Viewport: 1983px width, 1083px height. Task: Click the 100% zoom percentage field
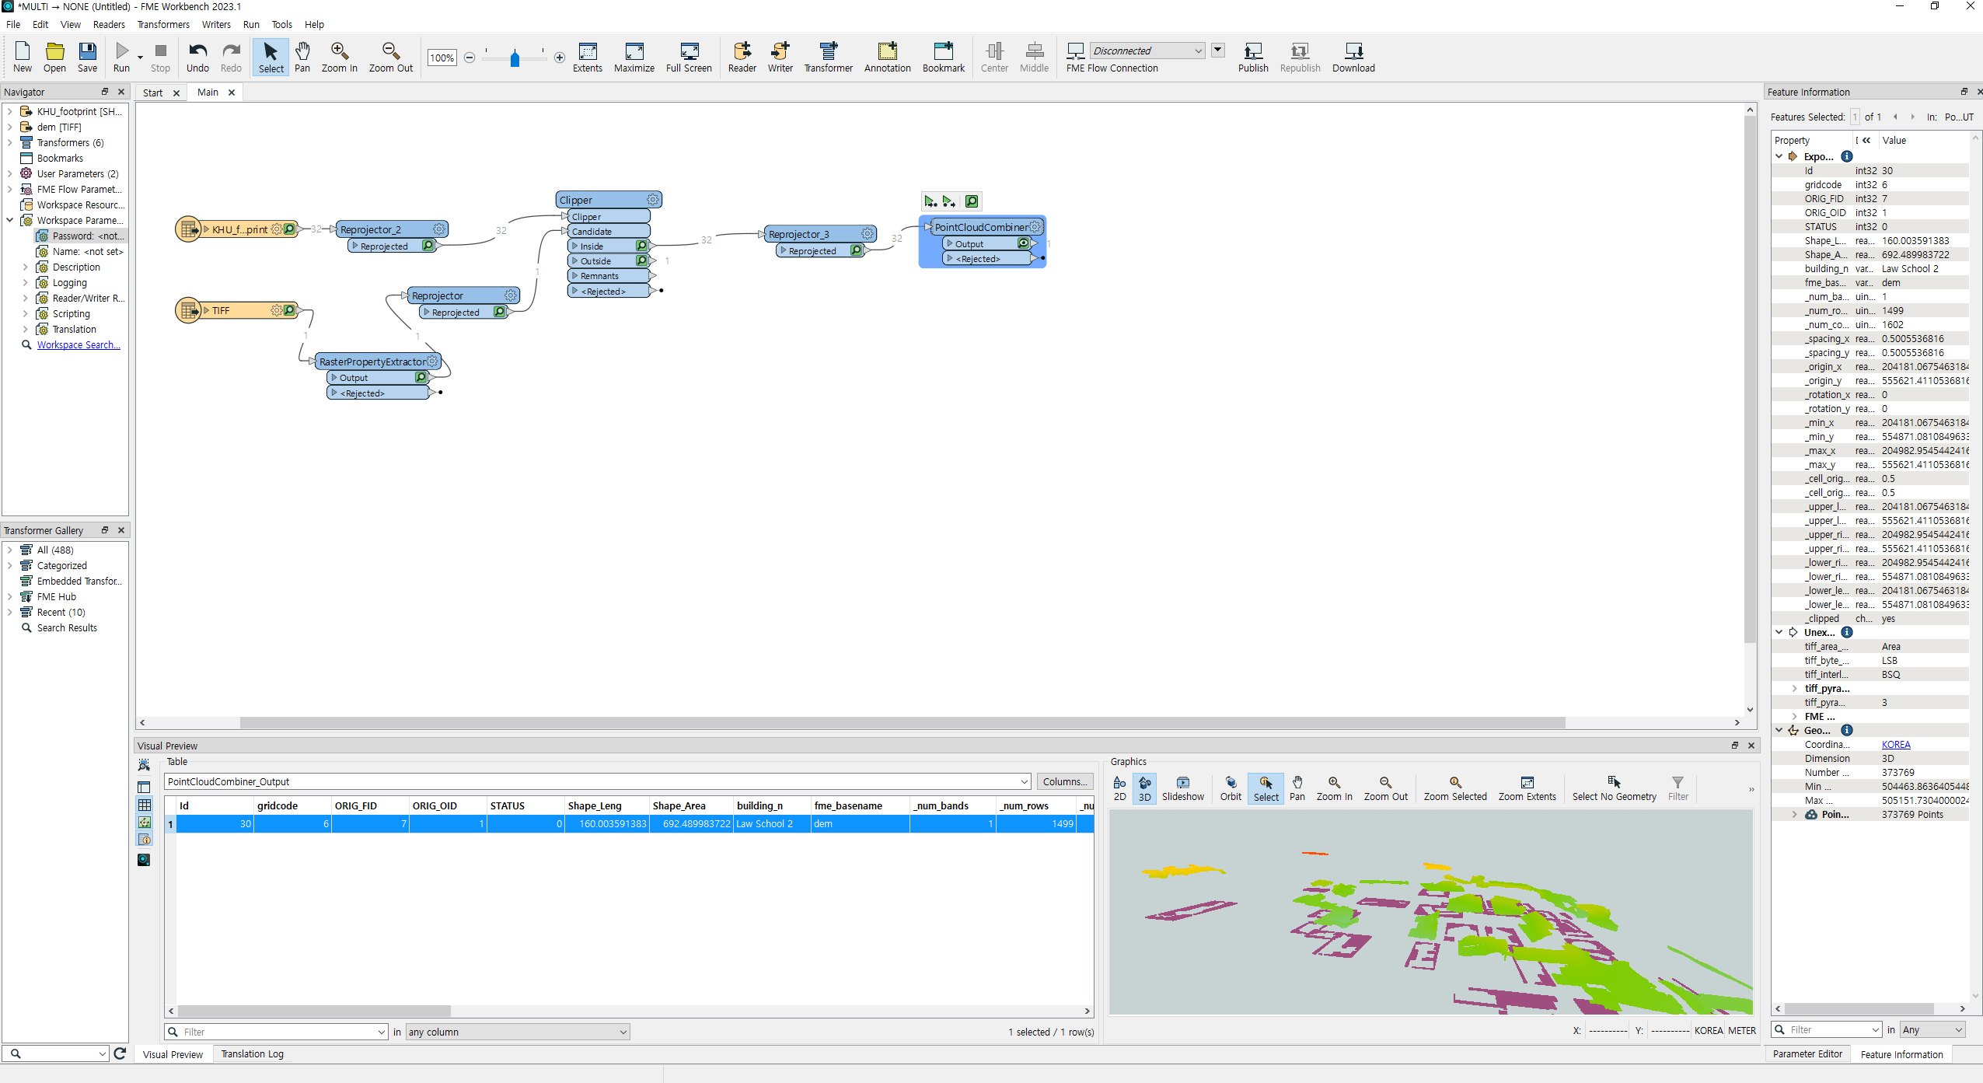[x=442, y=58]
